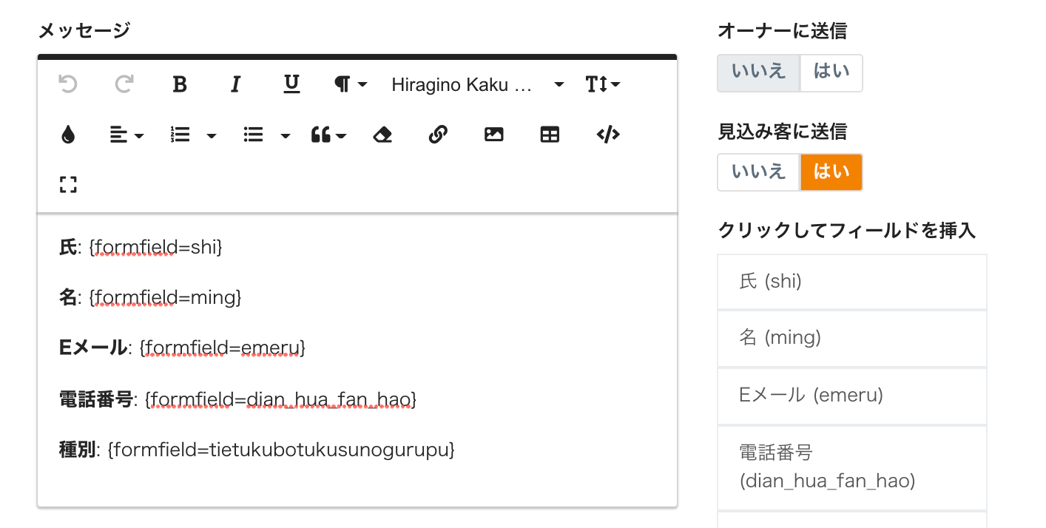Screen dimensions: 1046x528
Task: Set 見込み客に送信 to いいえ
Action: (758, 172)
